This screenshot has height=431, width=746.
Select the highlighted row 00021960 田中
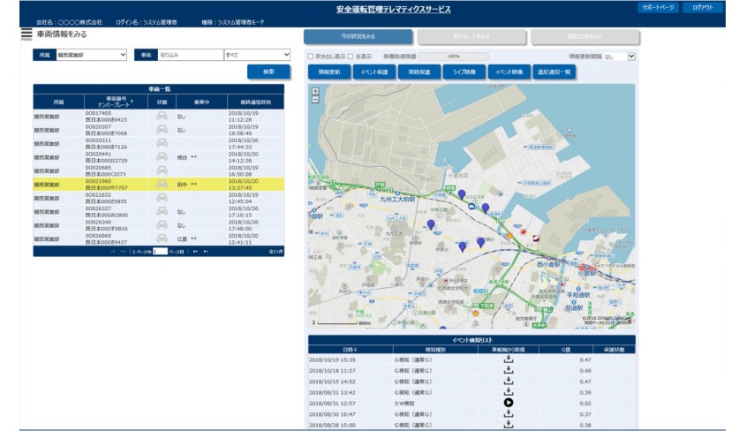158,184
